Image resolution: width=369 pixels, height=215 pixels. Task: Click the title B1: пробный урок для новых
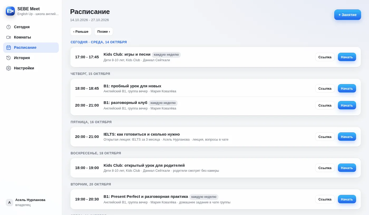click(x=132, y=86)
